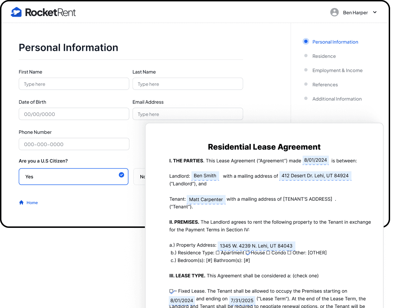
Task: Check the Fixed Lease checkbox
Action: tap(171, 291)
